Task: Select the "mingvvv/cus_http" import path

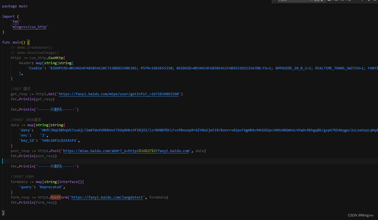Action: [29, 27]
